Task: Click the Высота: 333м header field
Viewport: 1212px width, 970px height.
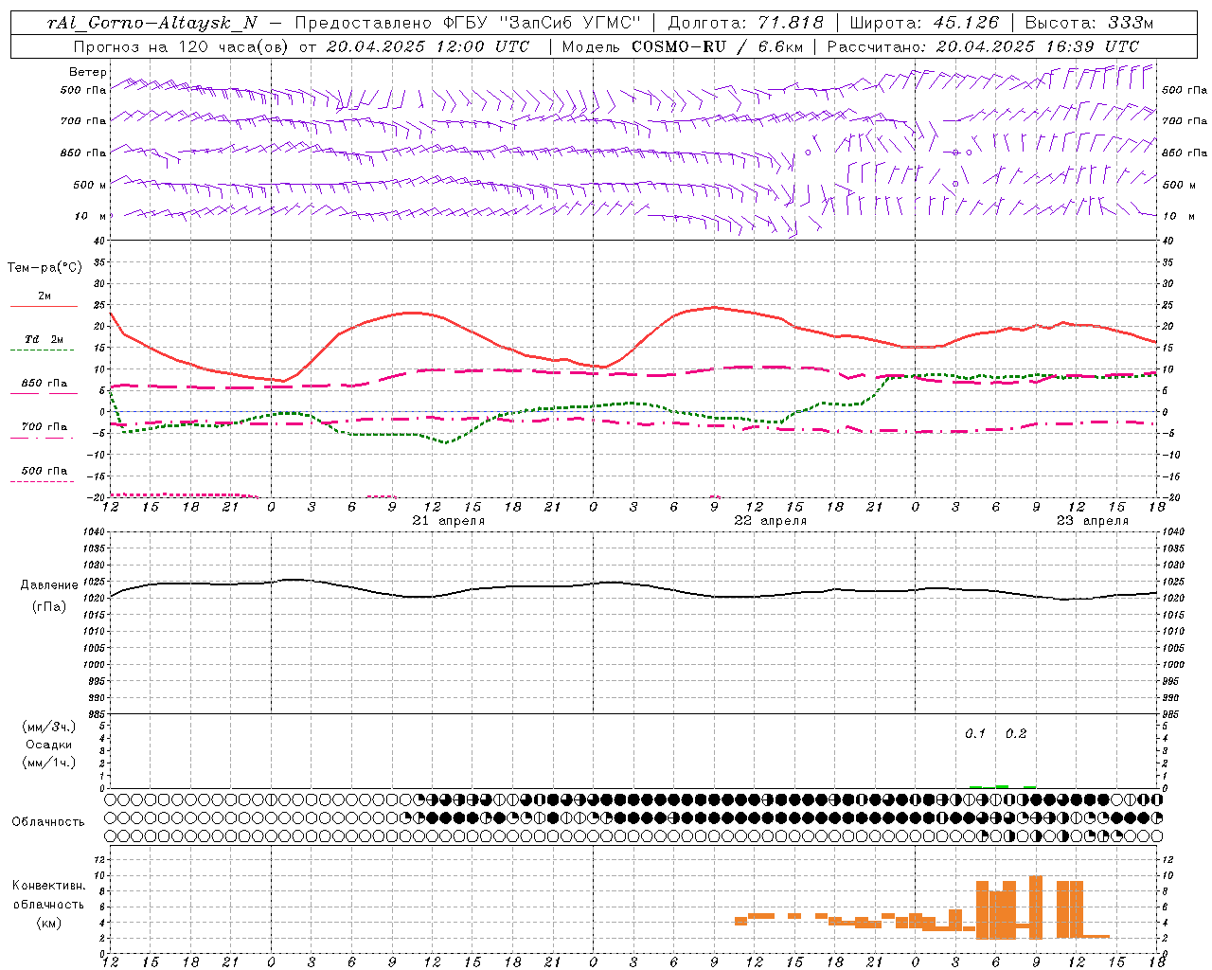Action: click(x=1089, y=24)
